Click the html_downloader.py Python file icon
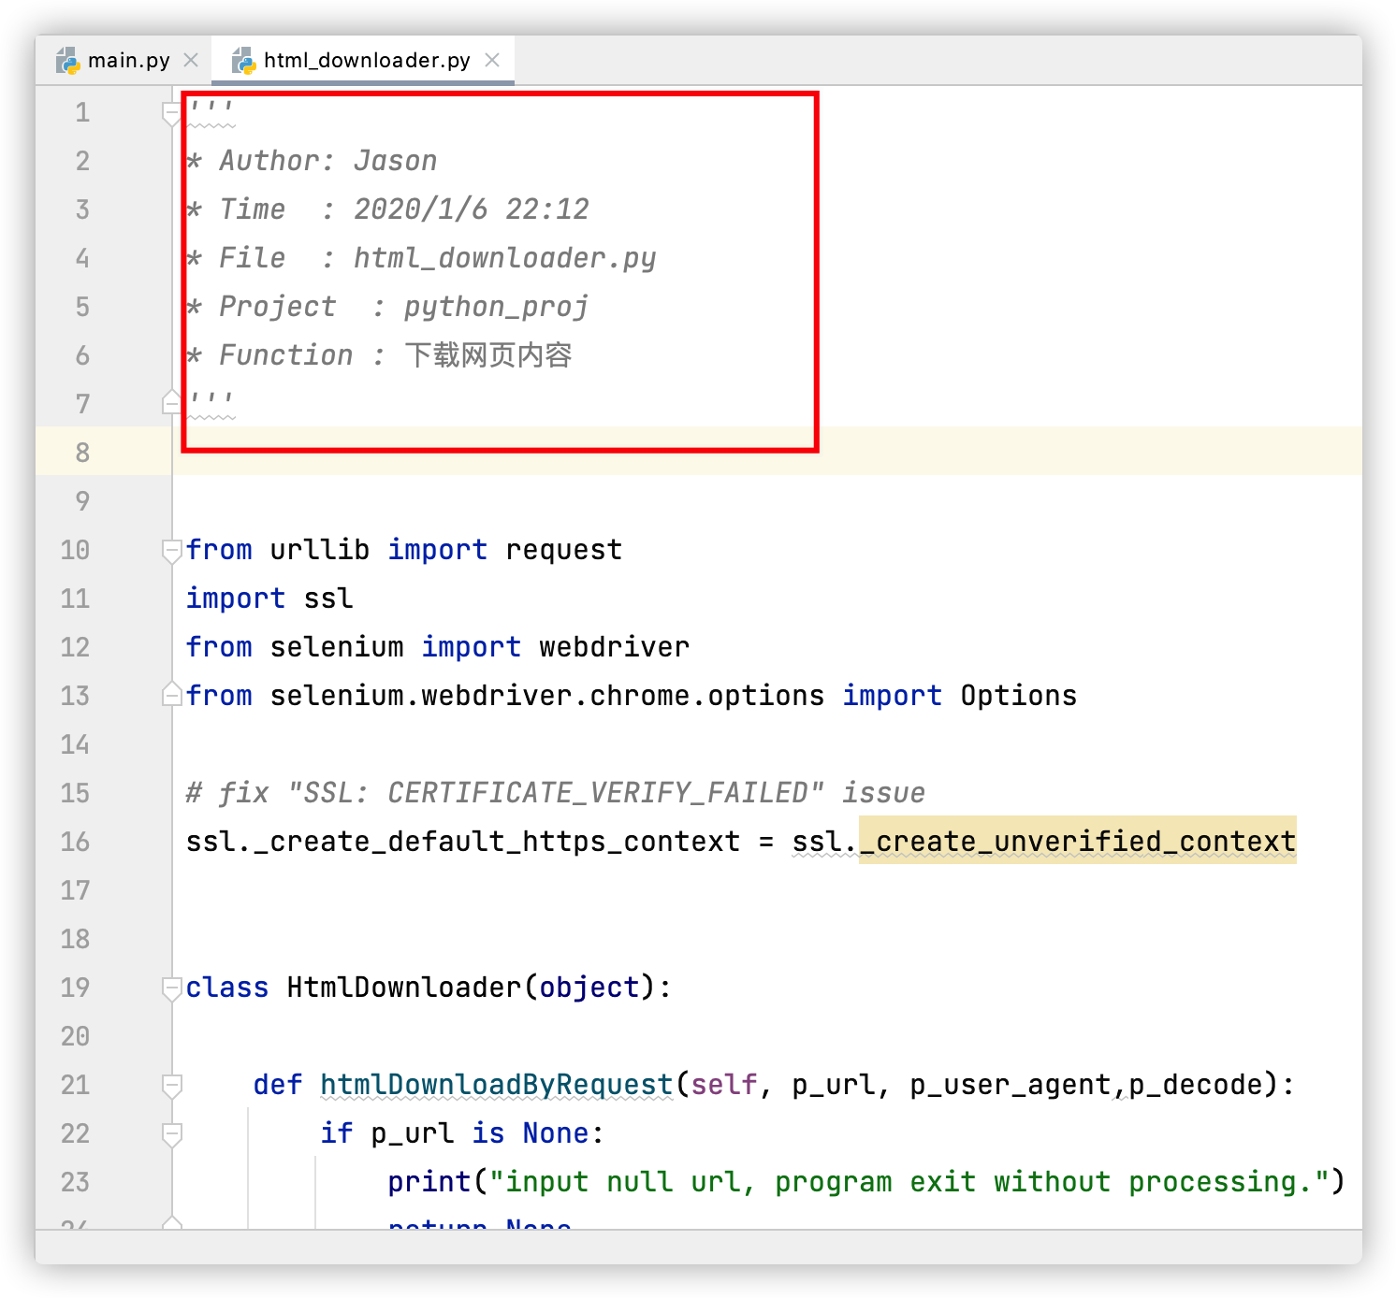This screenshot has height=1298, width=1396. point(243,61)
